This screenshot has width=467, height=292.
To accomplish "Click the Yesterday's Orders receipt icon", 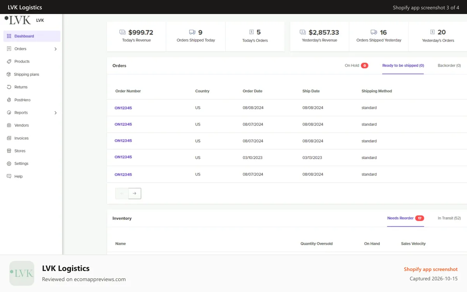I will point(432,32).
